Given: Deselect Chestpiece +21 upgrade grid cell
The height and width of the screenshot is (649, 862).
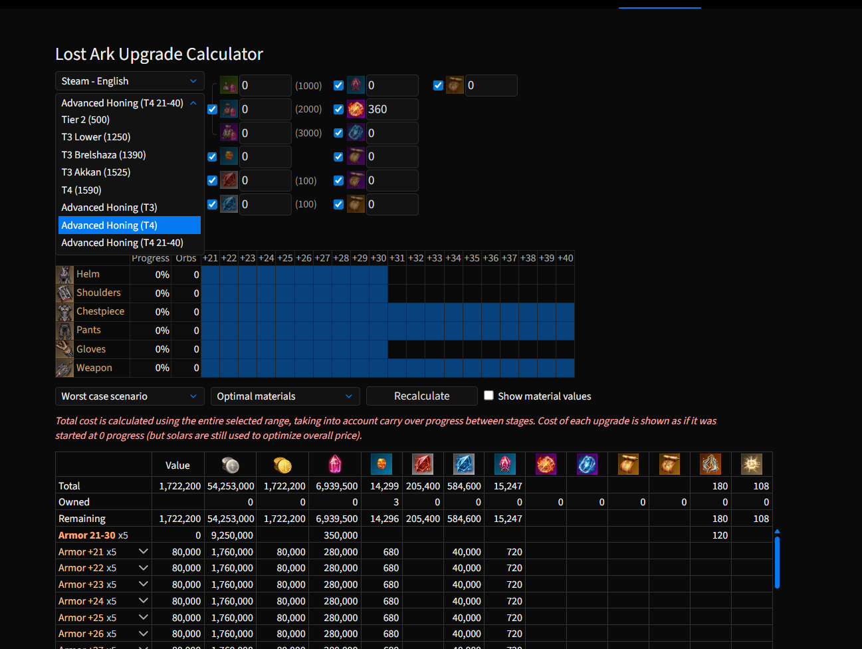Looking at the screenshot, I should tap(211, 312).
